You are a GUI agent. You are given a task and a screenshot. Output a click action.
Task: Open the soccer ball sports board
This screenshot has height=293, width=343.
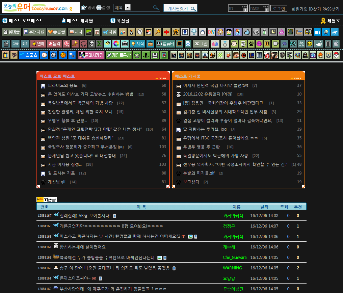pos(53,55)
